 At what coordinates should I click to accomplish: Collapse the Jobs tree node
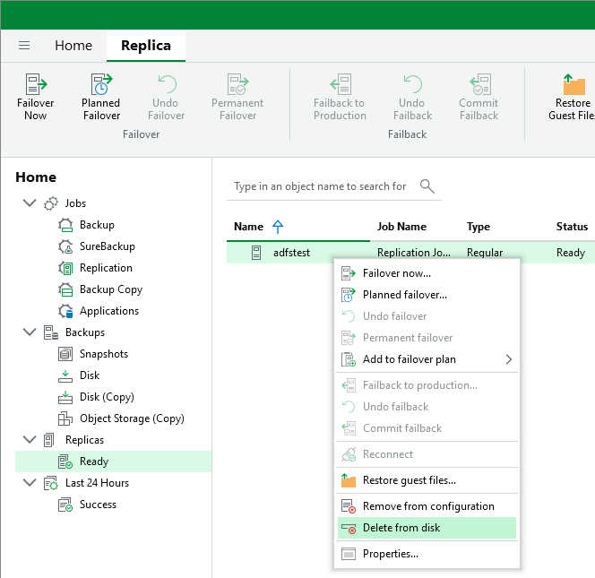pos(30,203)
